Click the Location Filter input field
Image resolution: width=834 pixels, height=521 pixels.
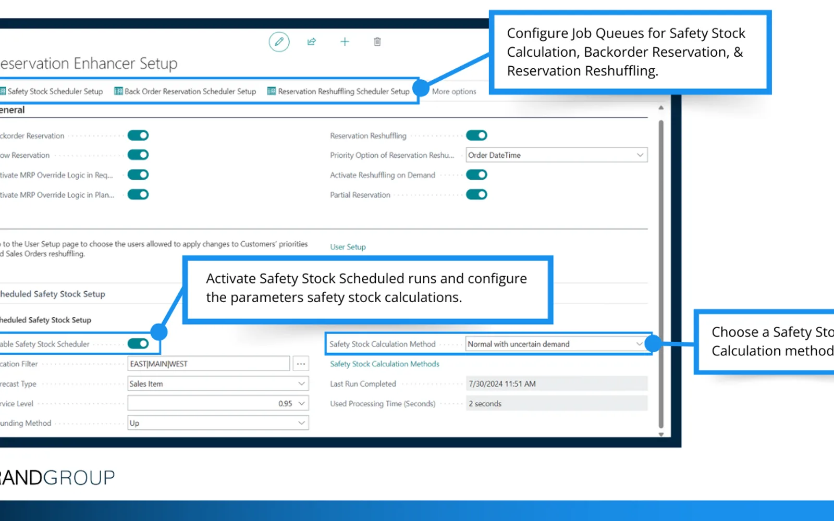click(x=208, y=364)
